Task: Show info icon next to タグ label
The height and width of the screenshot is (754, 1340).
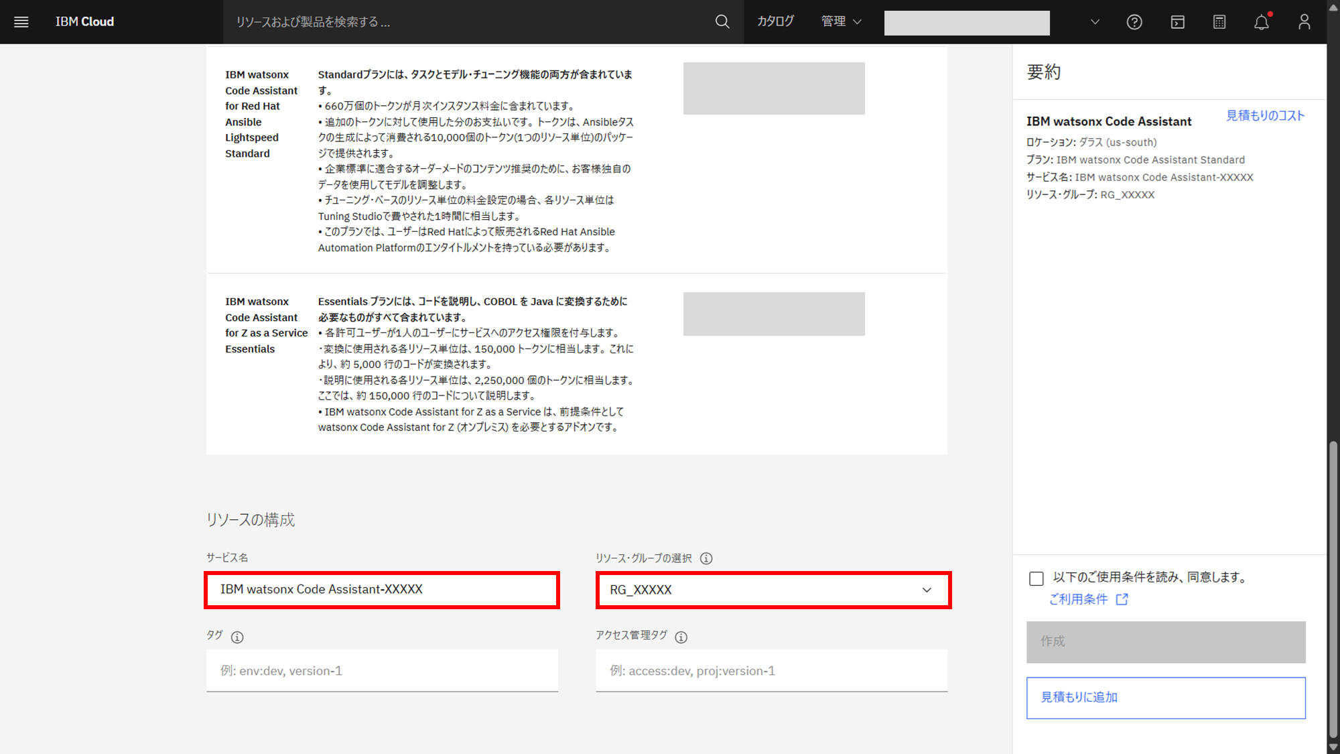Action: click(237, 637)
